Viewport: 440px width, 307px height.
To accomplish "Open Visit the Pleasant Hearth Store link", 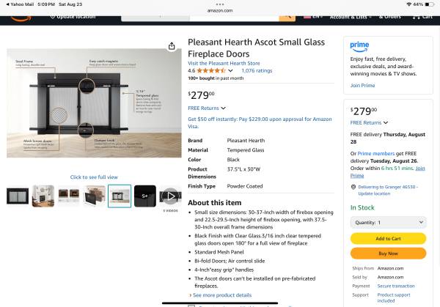I will [x=224, y=63].
